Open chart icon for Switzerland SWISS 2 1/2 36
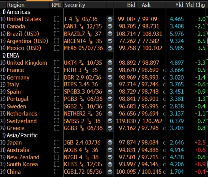The width and height of the screenshot is (208, 177). coord(110,121)
